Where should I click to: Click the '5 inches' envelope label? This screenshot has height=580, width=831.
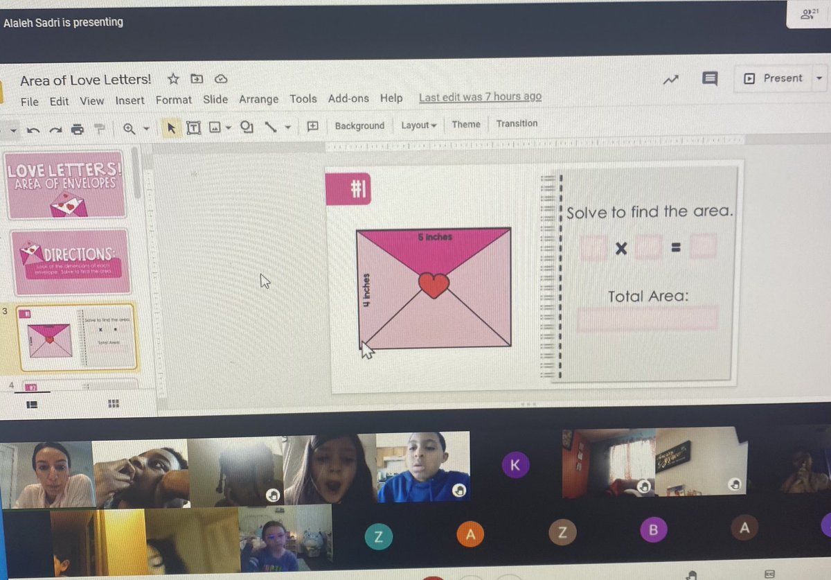[435, 237]
